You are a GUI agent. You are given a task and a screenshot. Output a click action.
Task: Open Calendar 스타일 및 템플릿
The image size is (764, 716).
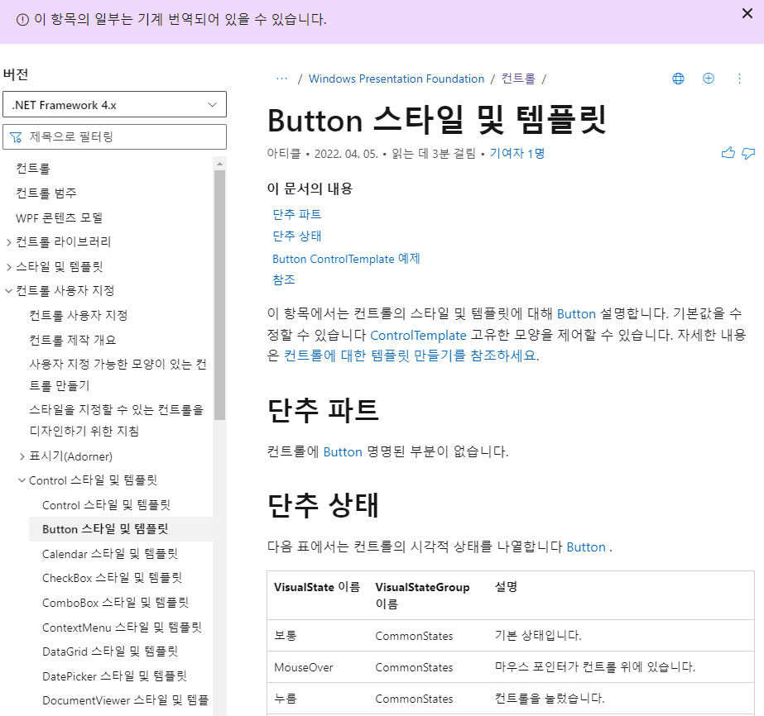tap(110, 554)
